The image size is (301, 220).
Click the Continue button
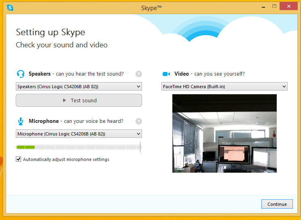[x=277, y=204]
